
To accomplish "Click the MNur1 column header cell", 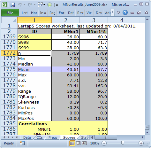I will click(x=66, y=31).
